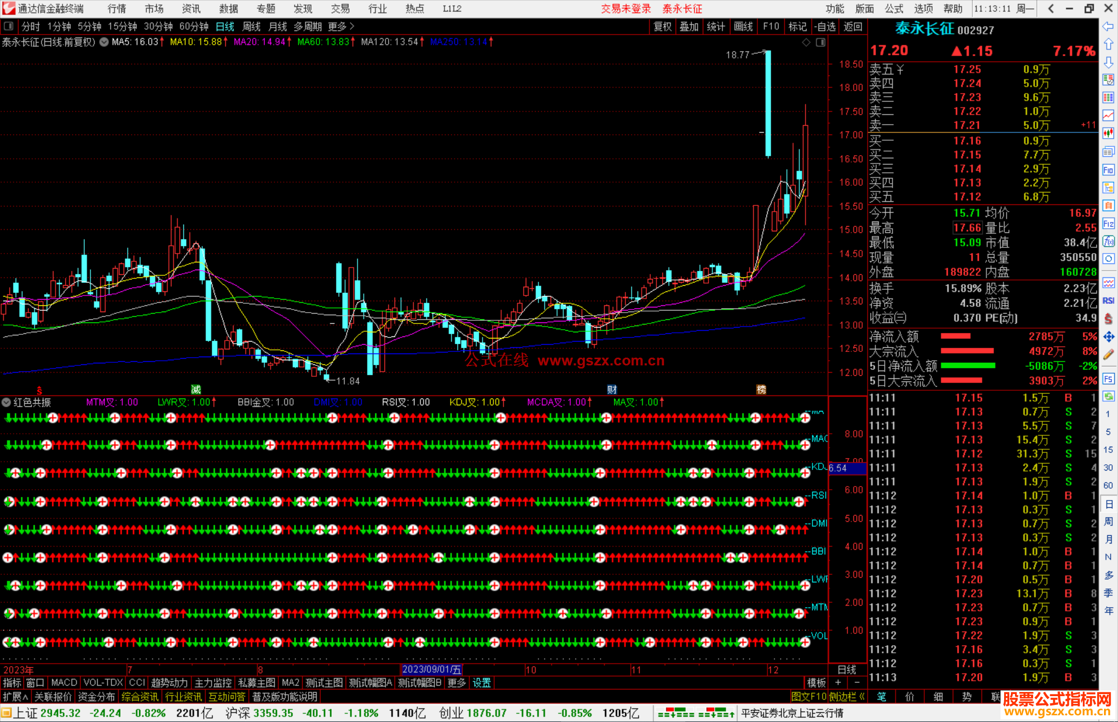Click the 复权 button
1118x722 pixels.
[662, 26]
